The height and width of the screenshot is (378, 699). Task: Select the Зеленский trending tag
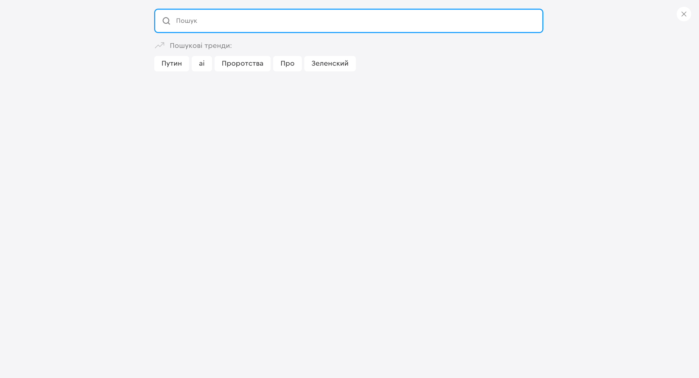[330, 64]
